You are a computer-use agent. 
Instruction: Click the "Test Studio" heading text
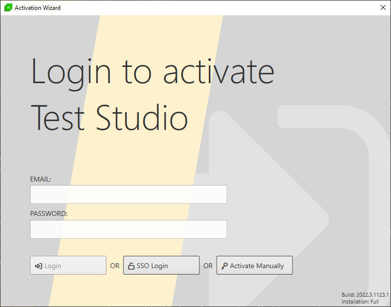click(x=109, y=118)
